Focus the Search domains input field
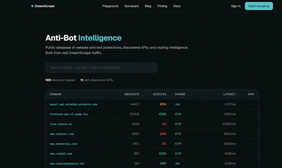 101,68
